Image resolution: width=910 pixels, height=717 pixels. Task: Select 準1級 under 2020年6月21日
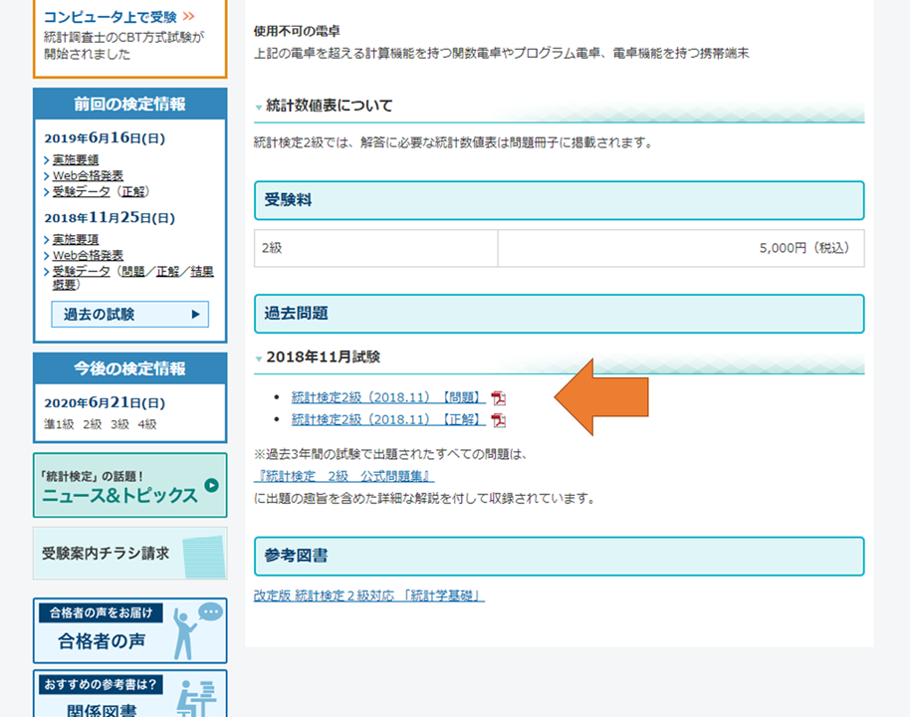point(59,424)
